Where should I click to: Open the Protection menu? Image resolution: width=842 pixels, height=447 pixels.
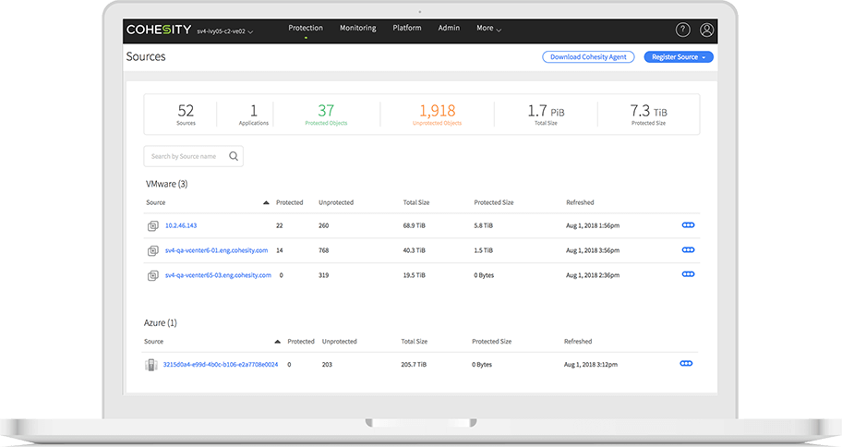point(306,28)
